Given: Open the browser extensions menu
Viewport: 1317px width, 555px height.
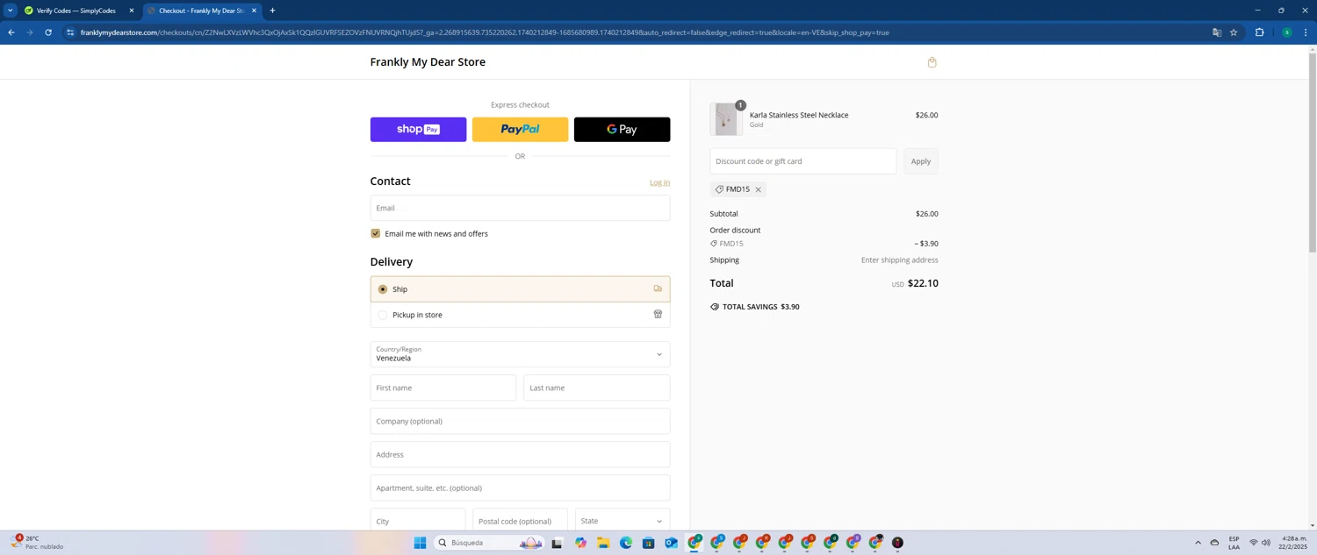Looking at the screenshot, I should (x=1259, y=32).
